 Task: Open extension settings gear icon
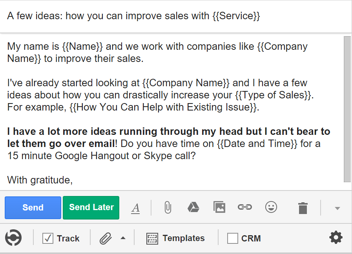(x=336, y=238)
